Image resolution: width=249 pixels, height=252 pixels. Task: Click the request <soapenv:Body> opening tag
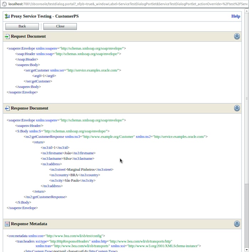click(x=28, y=65)
